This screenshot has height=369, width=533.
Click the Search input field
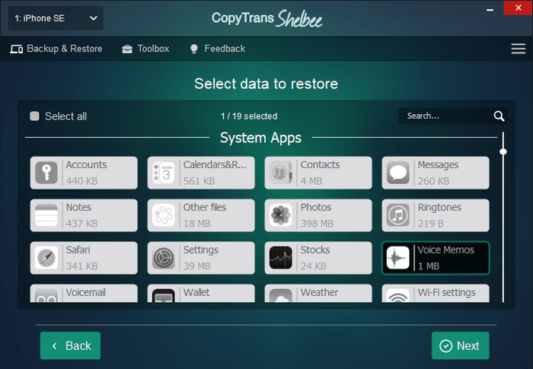coord(453,116)
